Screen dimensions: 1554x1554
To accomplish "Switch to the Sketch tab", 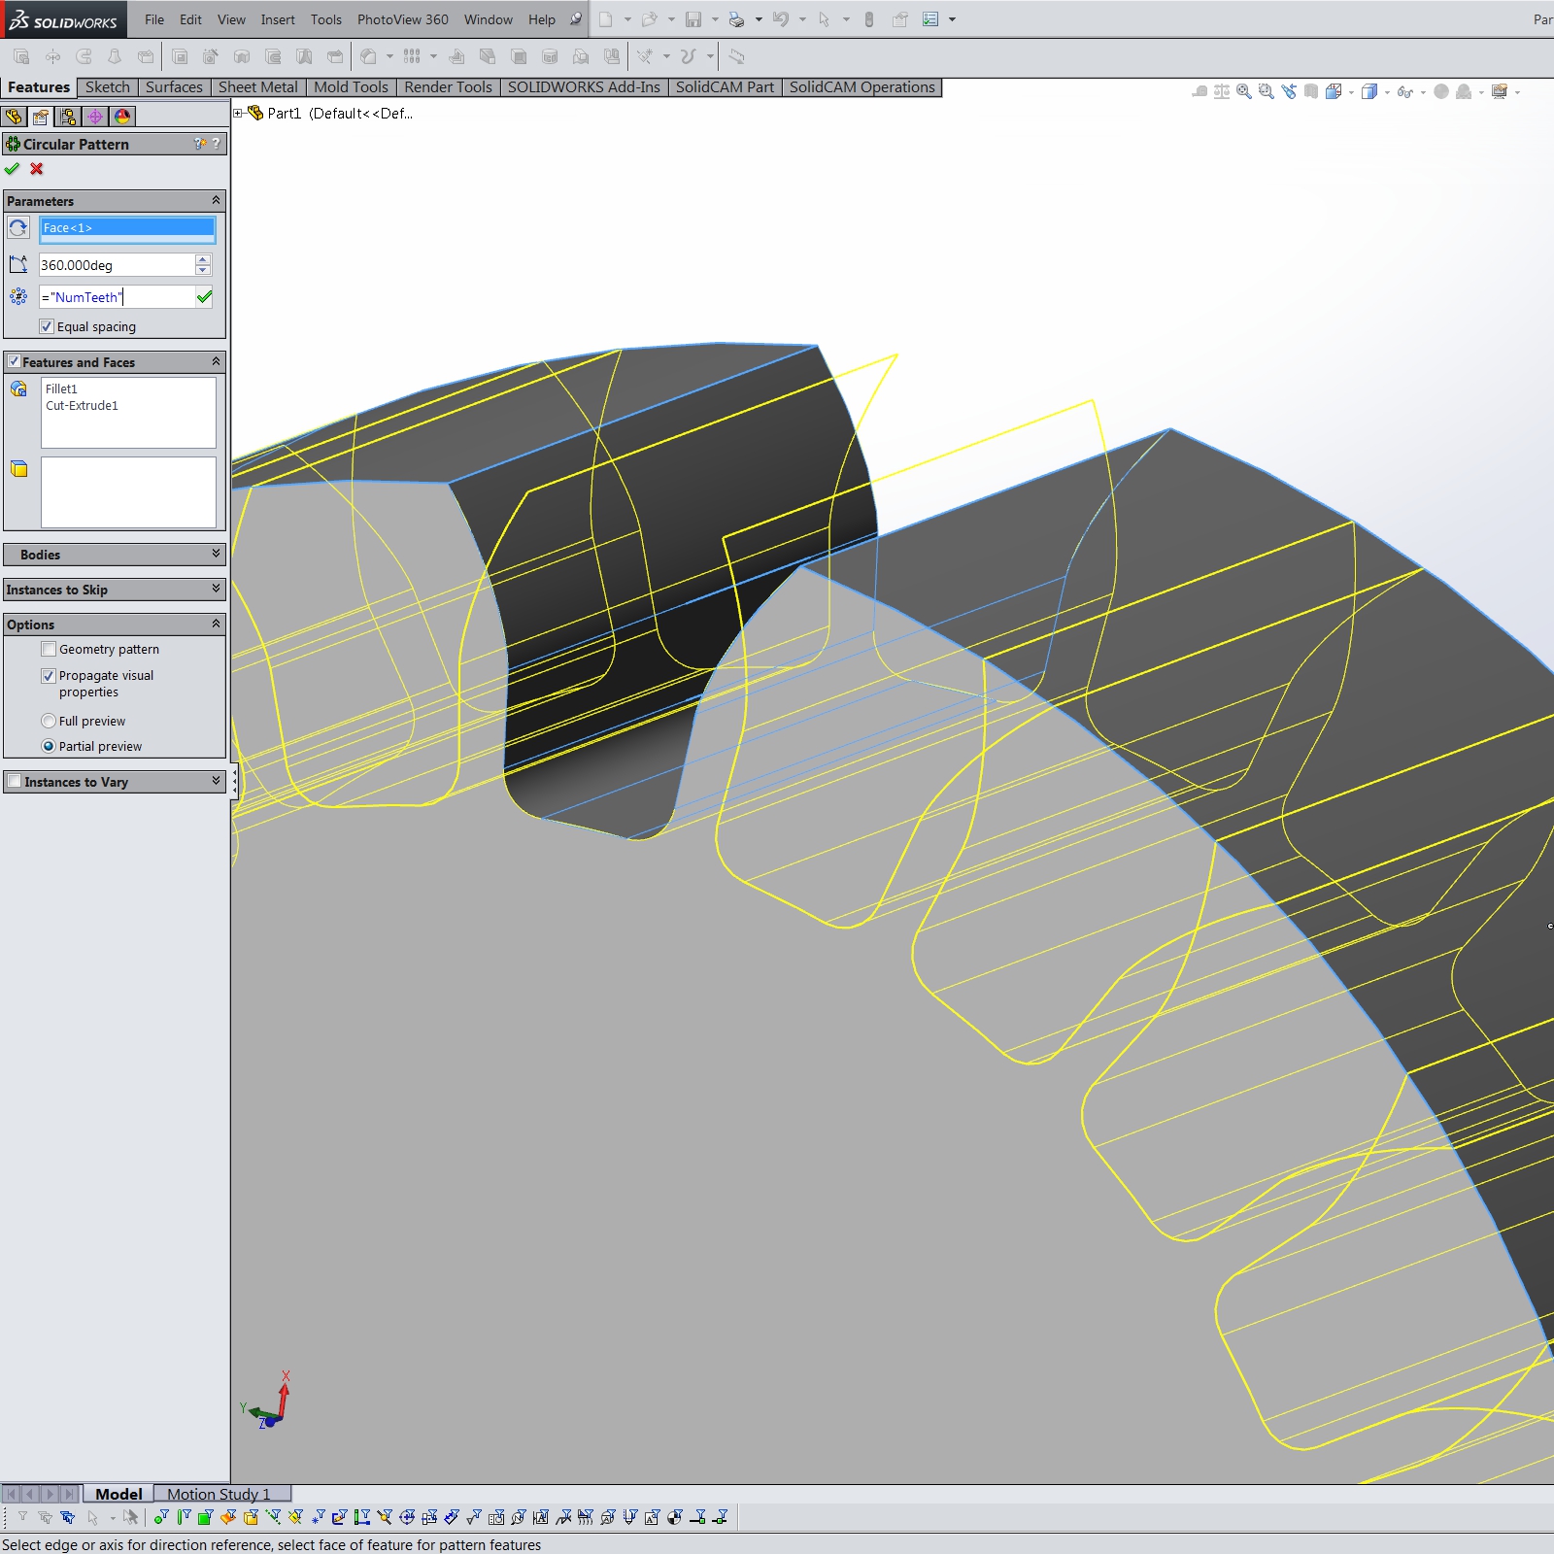I will (107, 86).
